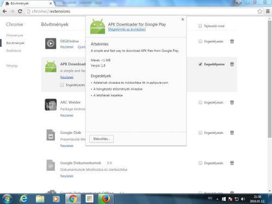Click the Google Dokumentumok document icon
272x204 pixels.
[x=51, y=165]
